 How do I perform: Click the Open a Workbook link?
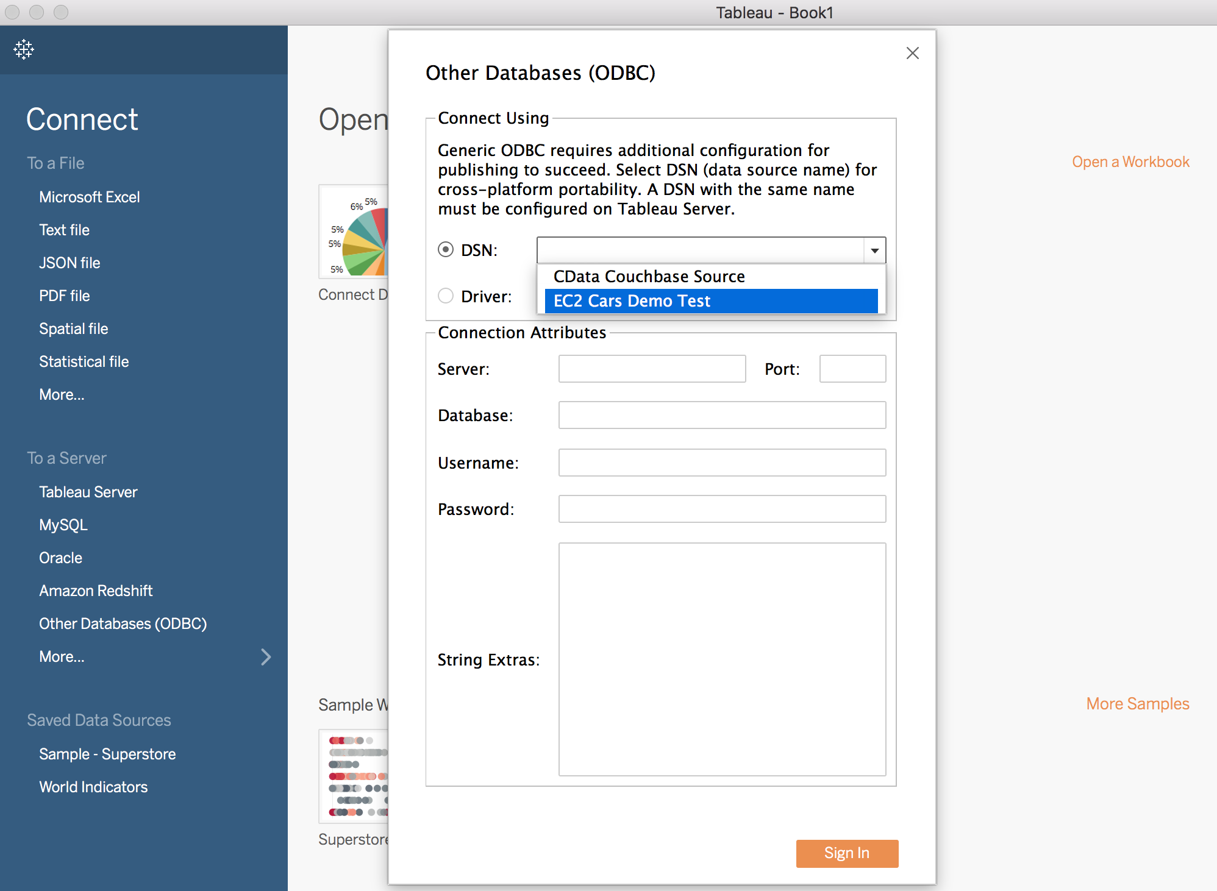1130,161
